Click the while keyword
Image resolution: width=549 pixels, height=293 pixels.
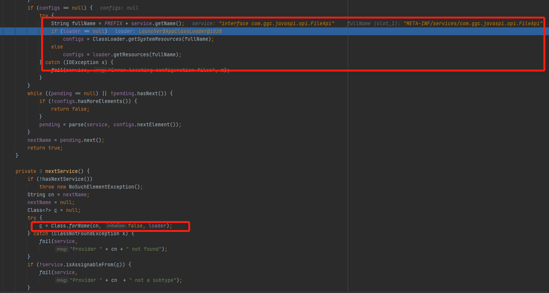tap(35, 93)
